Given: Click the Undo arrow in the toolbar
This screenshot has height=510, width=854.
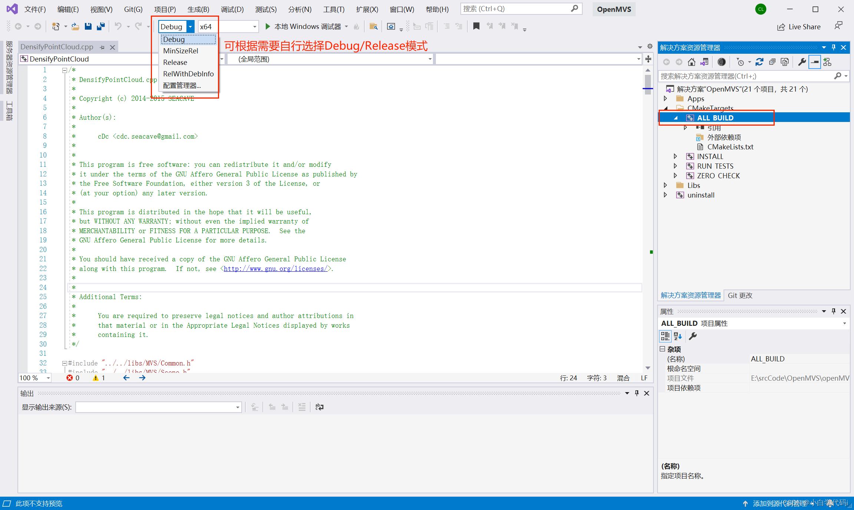Looking at the screenshot, I should click(x=118, y=26).
